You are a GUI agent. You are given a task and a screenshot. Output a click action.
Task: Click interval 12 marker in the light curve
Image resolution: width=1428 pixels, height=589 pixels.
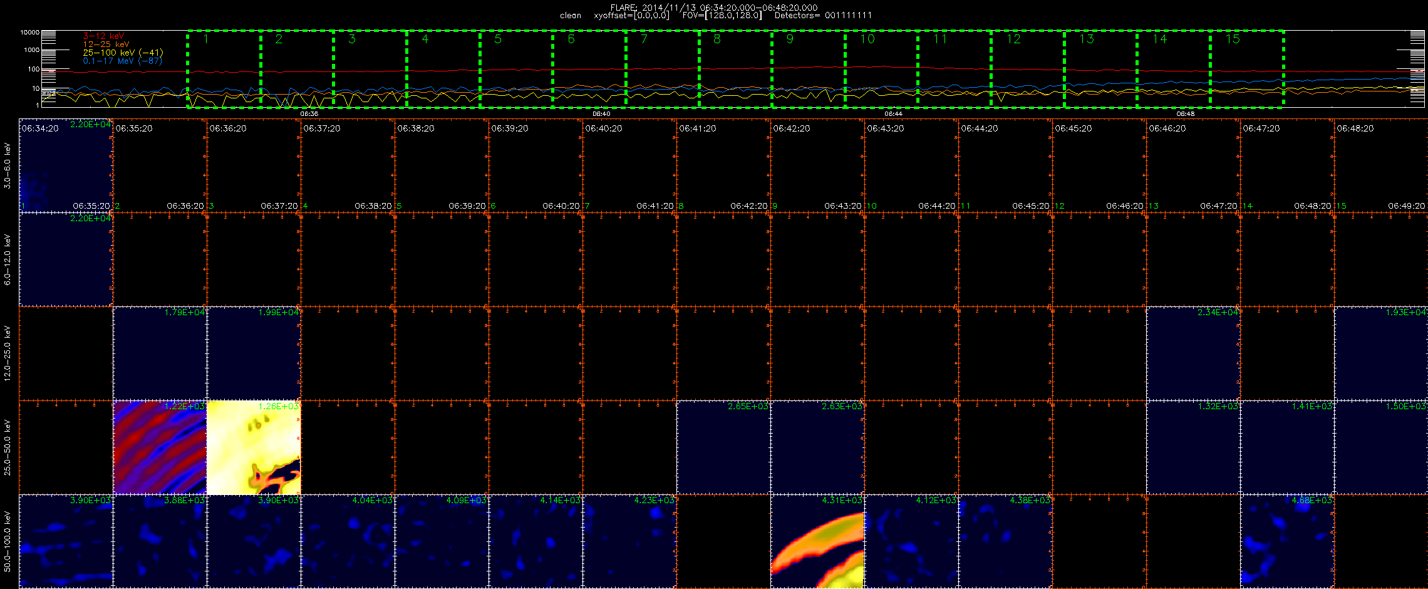[1013, 39]
